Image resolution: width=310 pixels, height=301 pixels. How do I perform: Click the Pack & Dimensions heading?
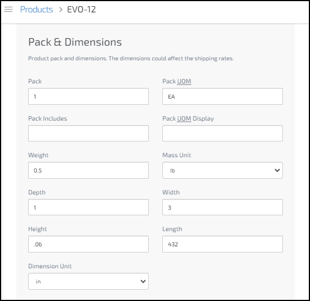pos(75,42)
